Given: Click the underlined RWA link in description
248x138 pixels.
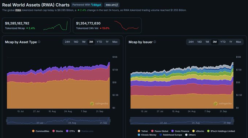Looking at the screenshot, I should point(18,10).
